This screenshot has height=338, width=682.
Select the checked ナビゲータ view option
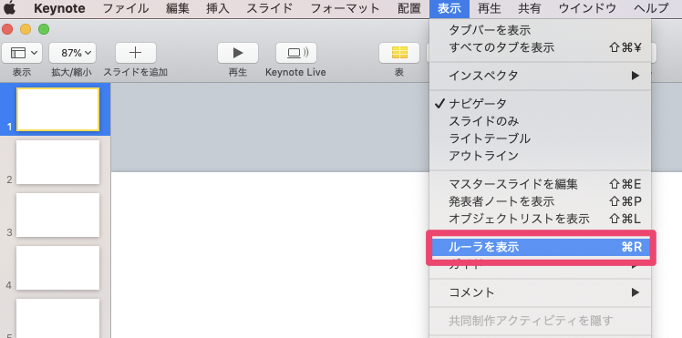pyautogui.click(x=540, y=104)
